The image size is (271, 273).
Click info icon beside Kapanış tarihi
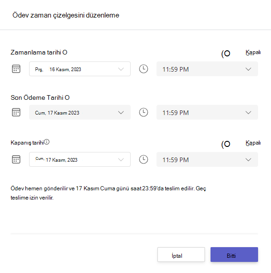47,142
